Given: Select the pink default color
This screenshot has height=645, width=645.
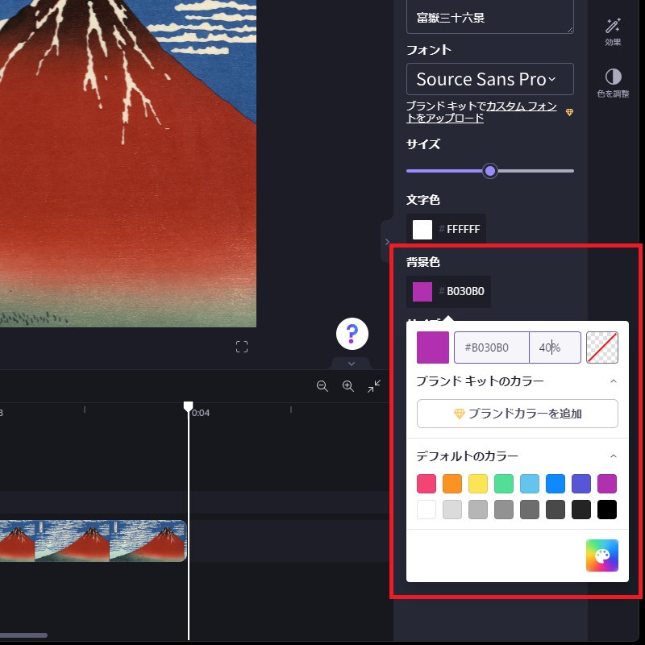Looking at the screenshot, I should (x=427, y=484).
